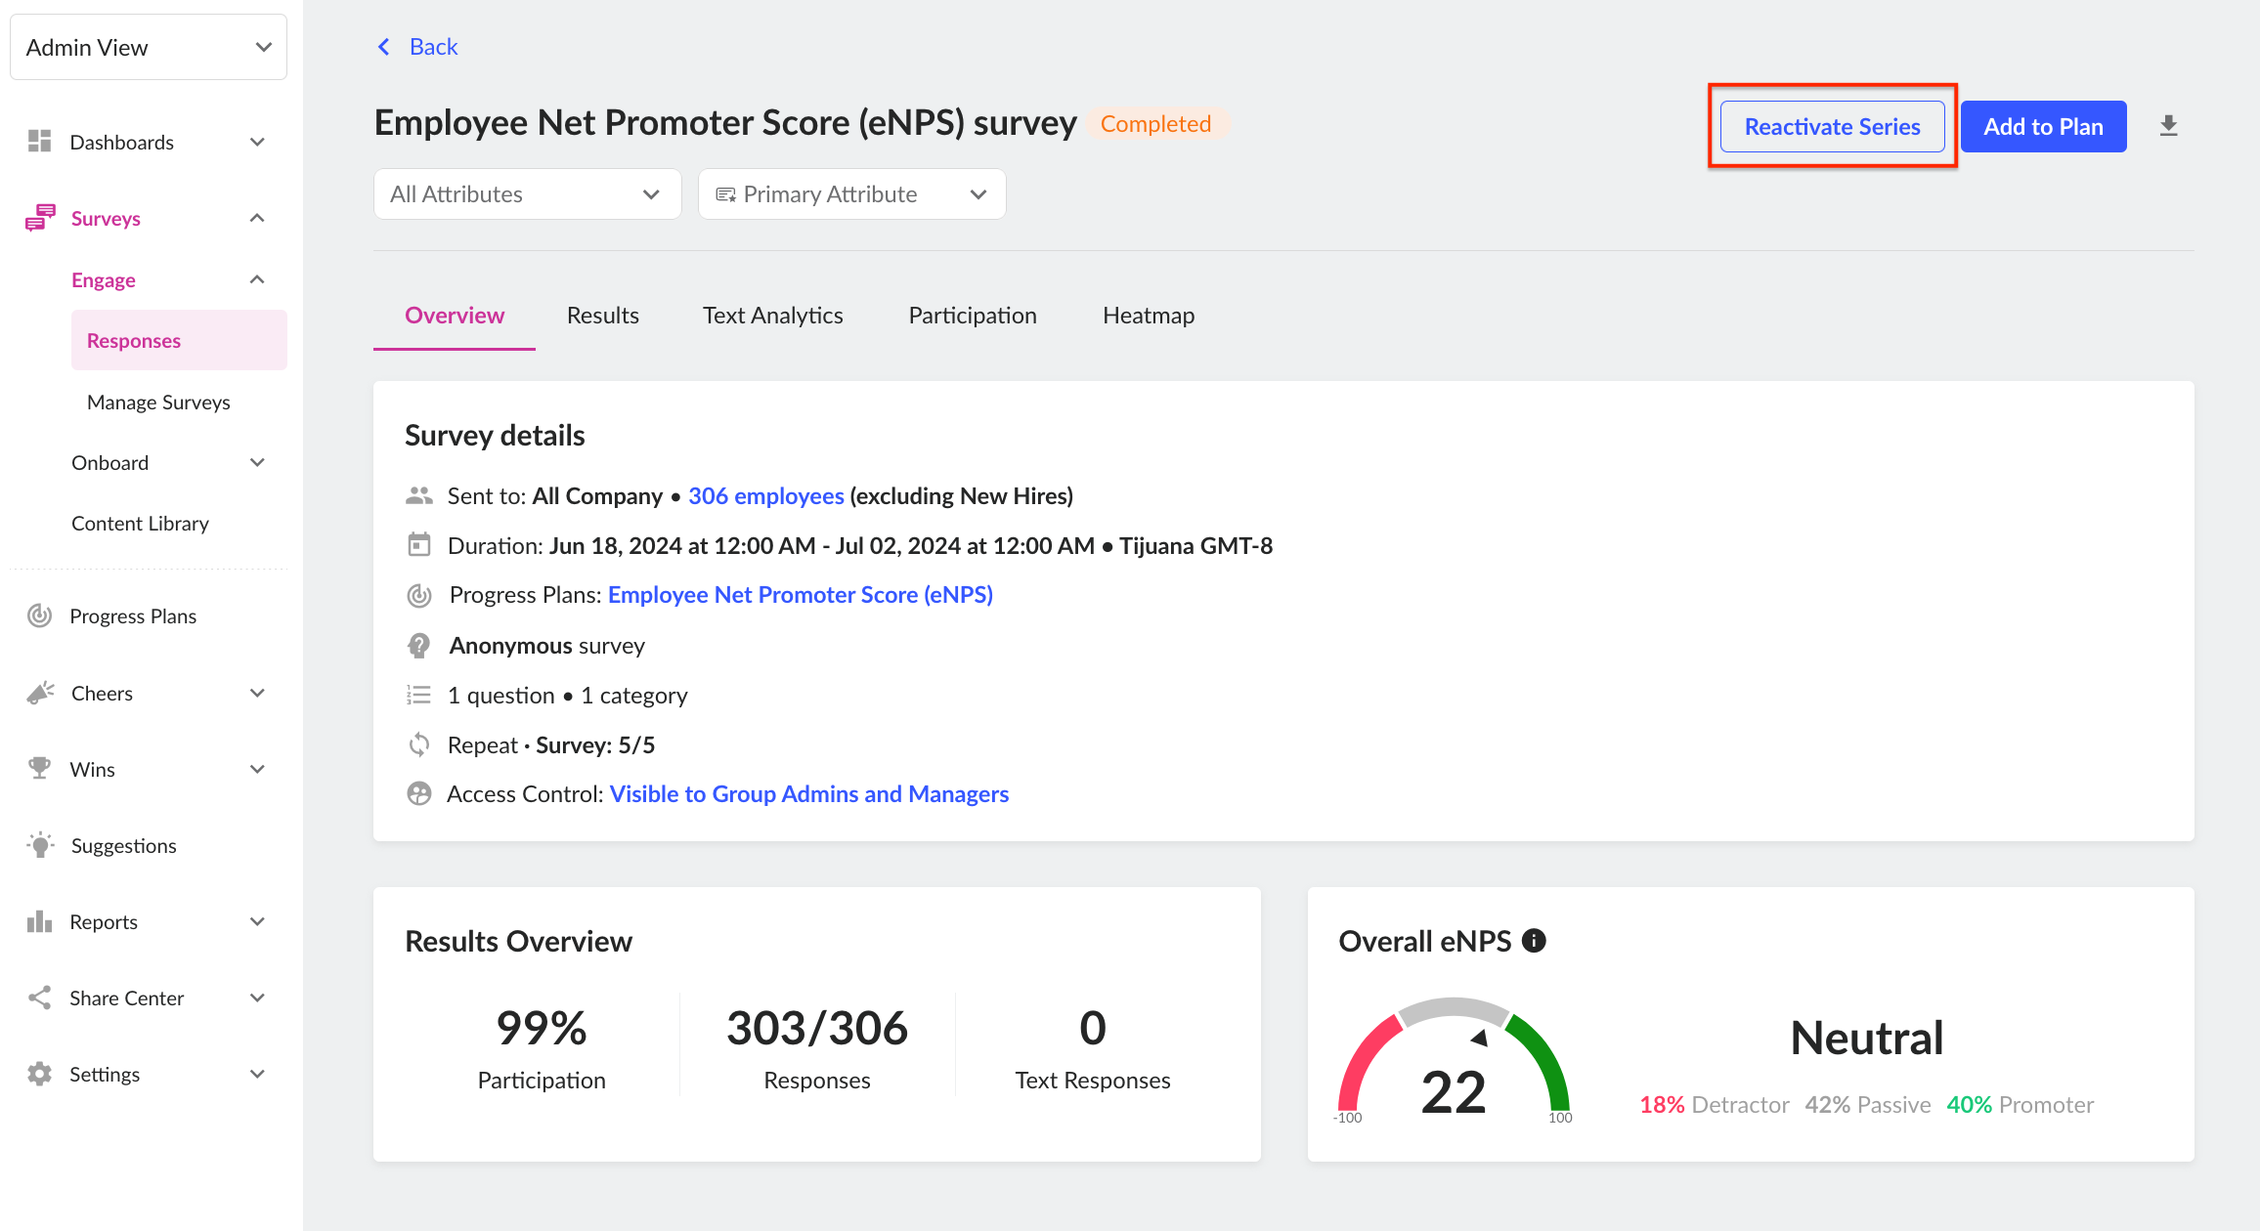Click the Cheers megaphone icon
Viewport: 2260px width, 1231px height.
pyautogui.click(x=40, y=693)
